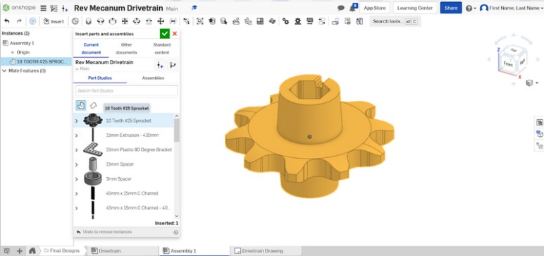The width and height of the screenshot is (544, 256).
Task: Open the App Store
Action: coord(375,8)
